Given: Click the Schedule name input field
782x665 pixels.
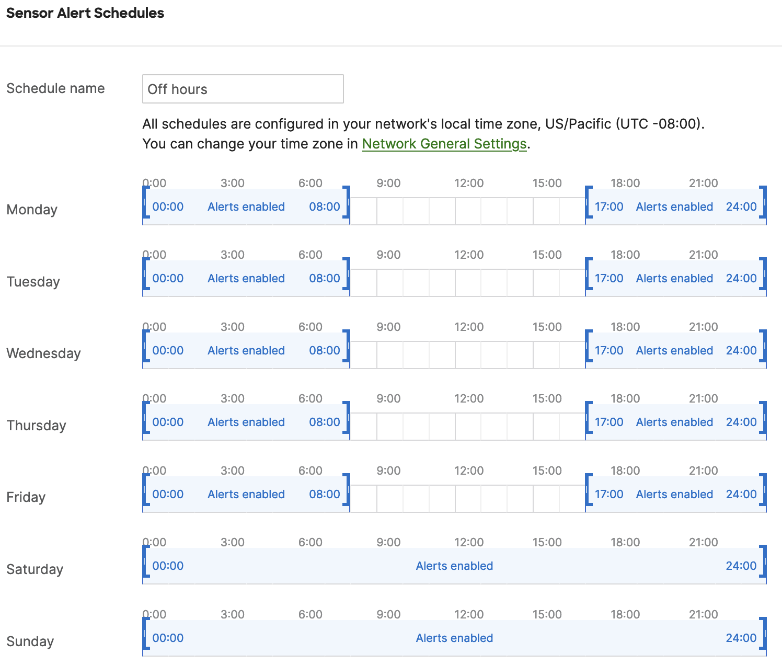Looking at the screenshot, I should 242,89.
